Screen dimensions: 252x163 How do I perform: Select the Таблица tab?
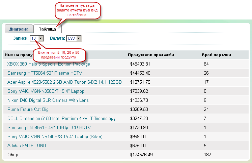coord(47,29)
